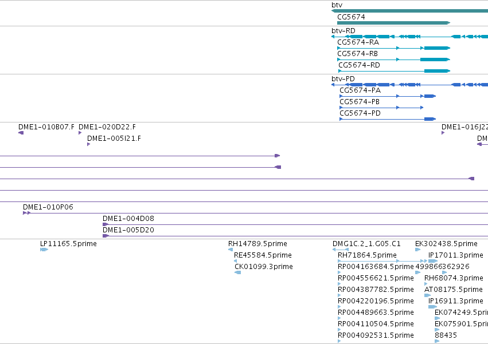Image resolution: width=488 pixels, height=344 pixels.
Task: Click the CG5674-RB transcript track
Action: (394, 60)
